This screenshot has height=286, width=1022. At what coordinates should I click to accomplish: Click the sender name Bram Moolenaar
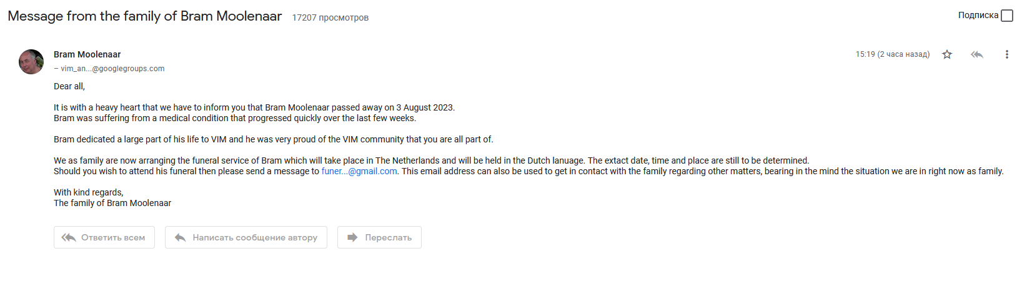[x=87, y=54]
